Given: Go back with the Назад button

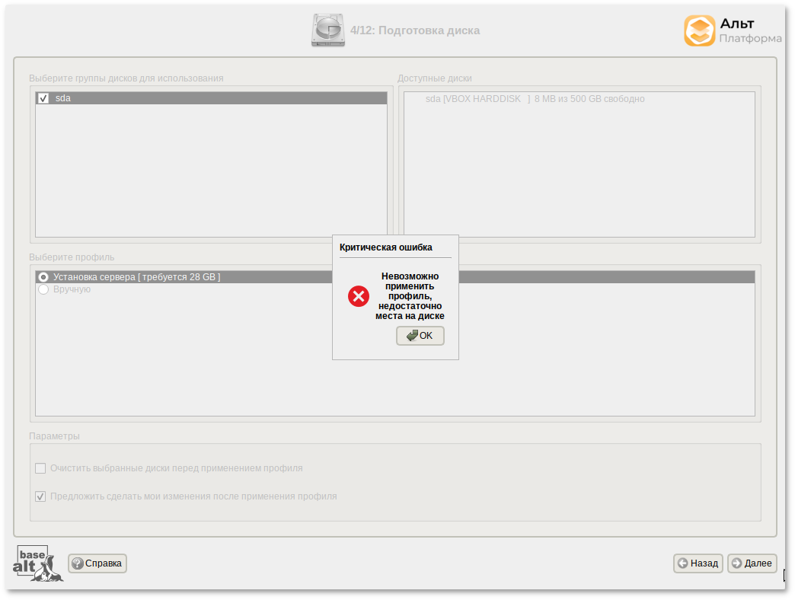Looking at the screenshot, I should (x=698, y=563).
